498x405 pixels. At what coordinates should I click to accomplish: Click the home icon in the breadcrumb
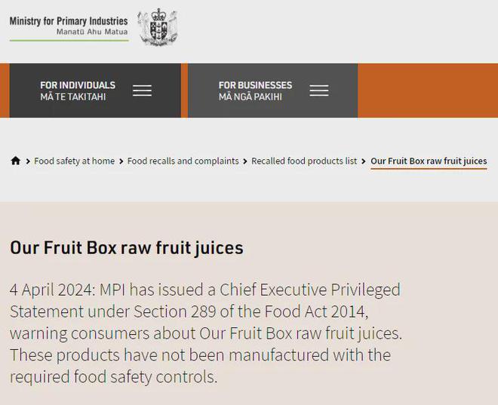[x=16, y=161]
